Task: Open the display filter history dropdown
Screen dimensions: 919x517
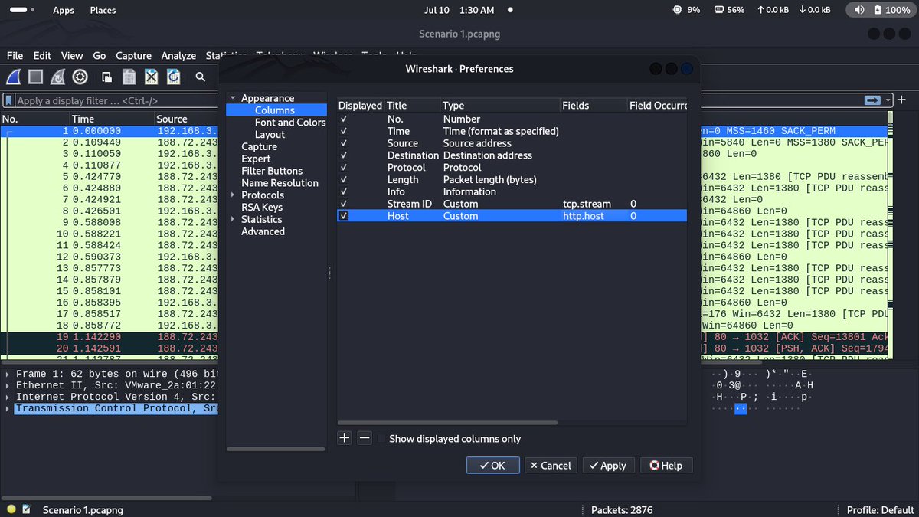Action: [888, 100]
